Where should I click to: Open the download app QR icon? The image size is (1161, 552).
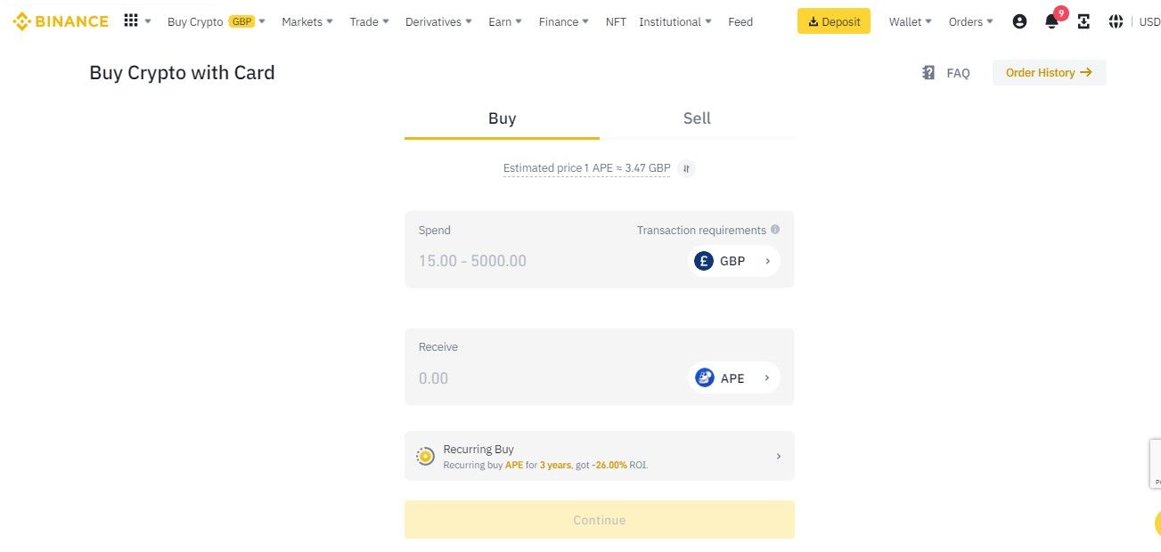[1083, 21]
